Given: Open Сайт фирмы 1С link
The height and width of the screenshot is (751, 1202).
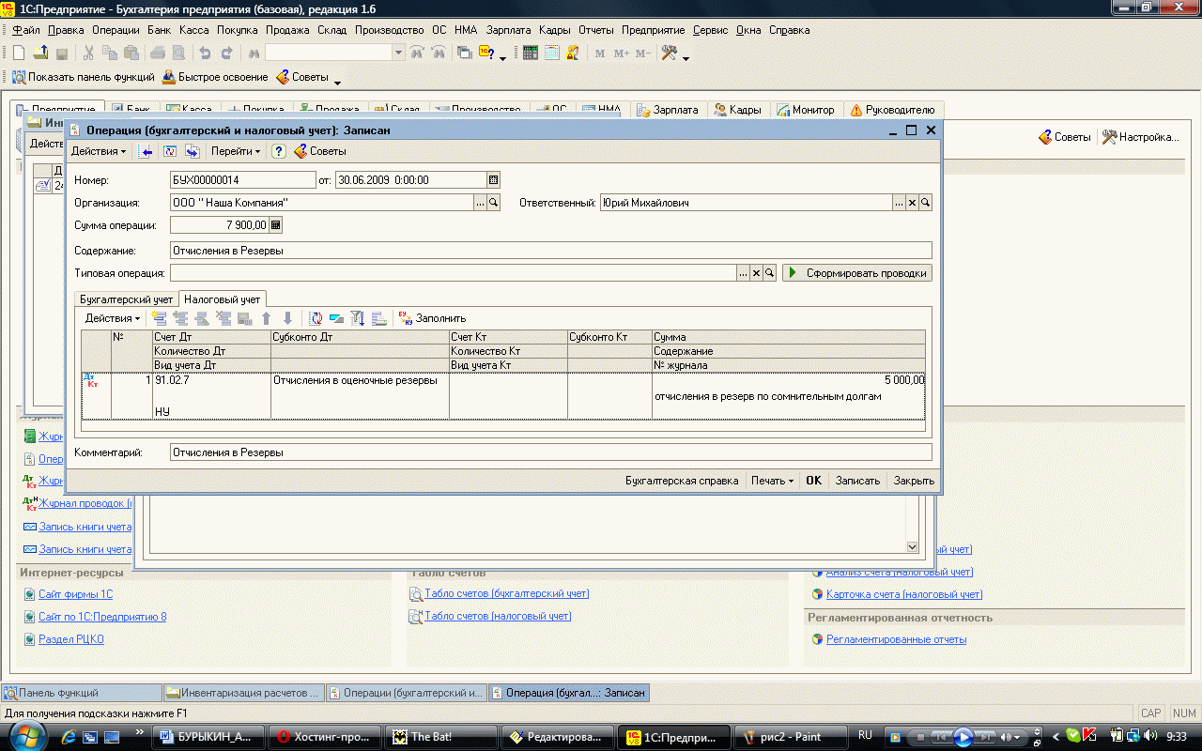Looking at the screenshot, I should [75, 594].
